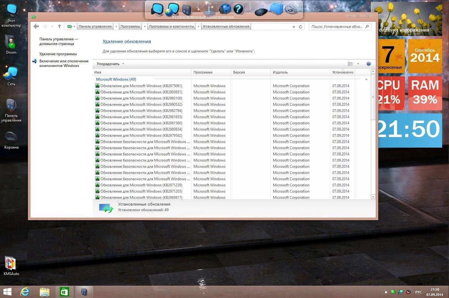
Task: Click the scrollbar down arrow
Action: pyautogui.click(x=373, y=197)
